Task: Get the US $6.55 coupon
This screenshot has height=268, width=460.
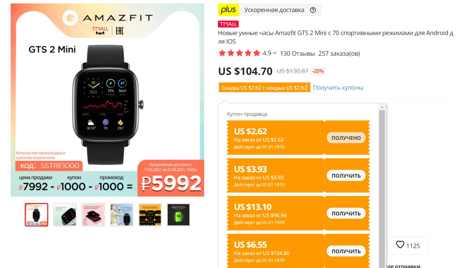Action: (x=346, y=251)
